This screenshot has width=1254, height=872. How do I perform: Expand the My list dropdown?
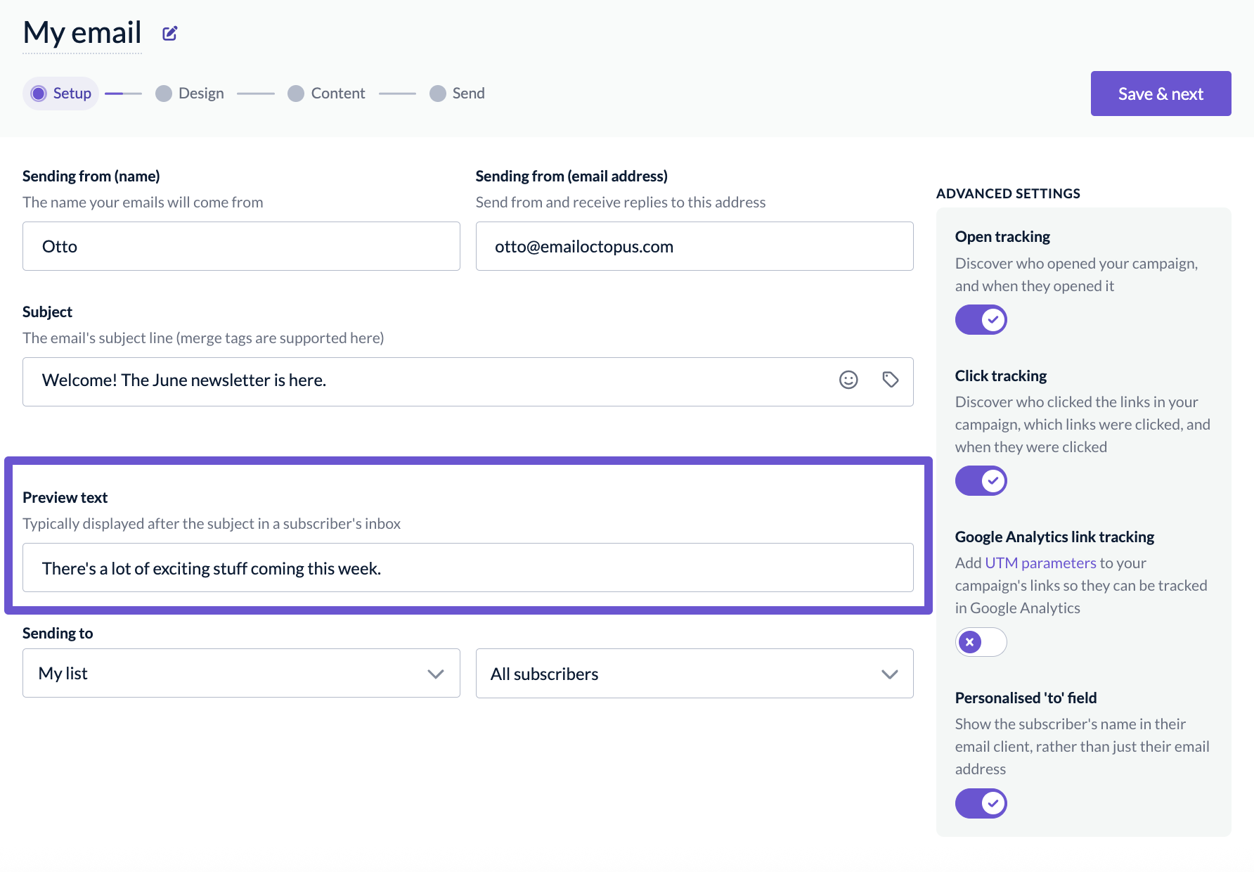tap(241, 674)
